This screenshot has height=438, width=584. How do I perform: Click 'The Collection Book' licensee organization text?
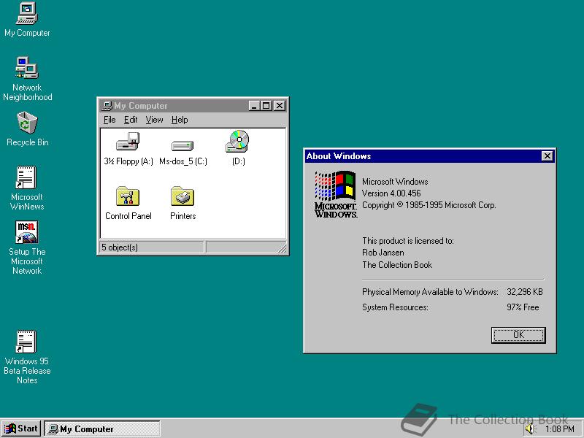[397, 265]
